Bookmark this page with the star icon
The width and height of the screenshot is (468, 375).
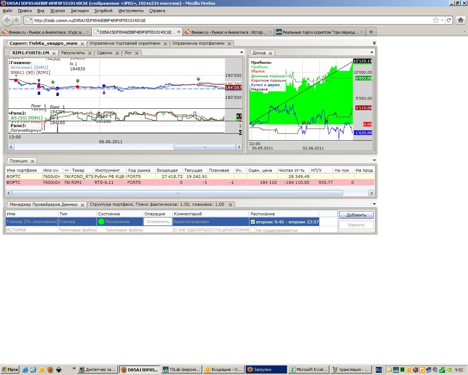point(435,21)
